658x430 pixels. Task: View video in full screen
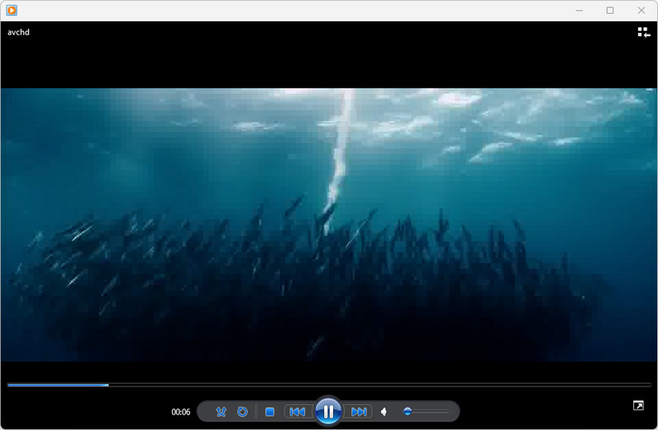point(638,405)
